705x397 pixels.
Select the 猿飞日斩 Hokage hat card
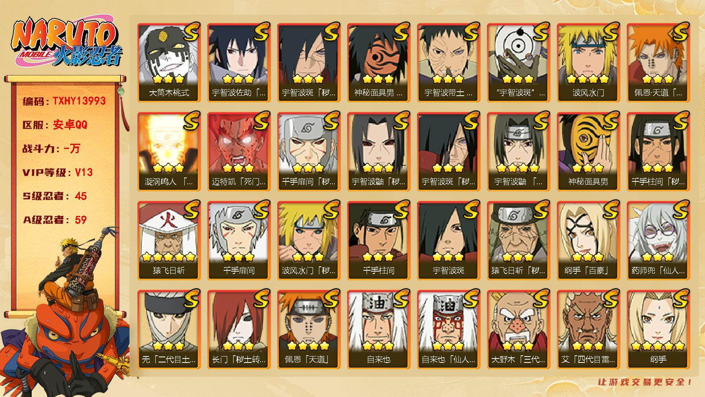(169, 241)
